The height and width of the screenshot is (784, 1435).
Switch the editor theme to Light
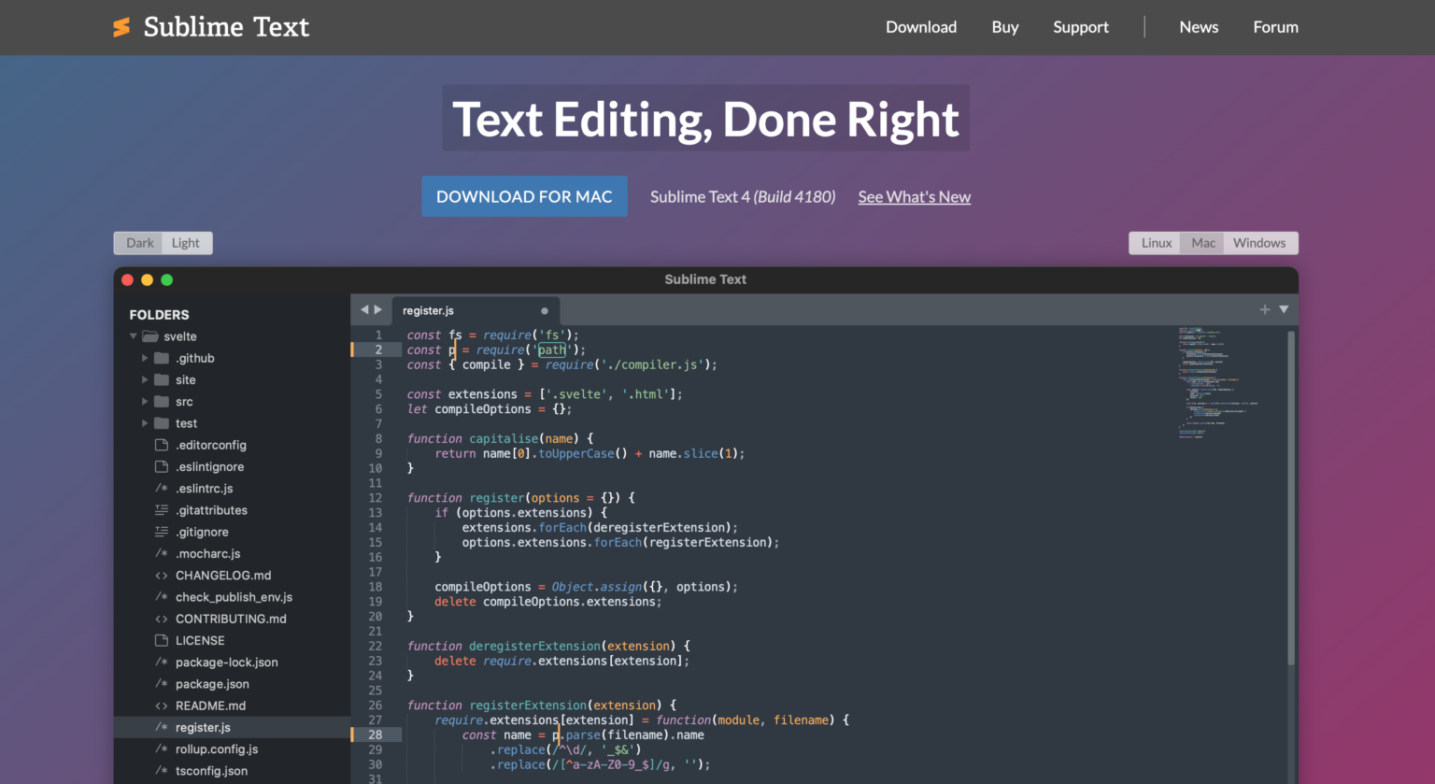[186, 242]
